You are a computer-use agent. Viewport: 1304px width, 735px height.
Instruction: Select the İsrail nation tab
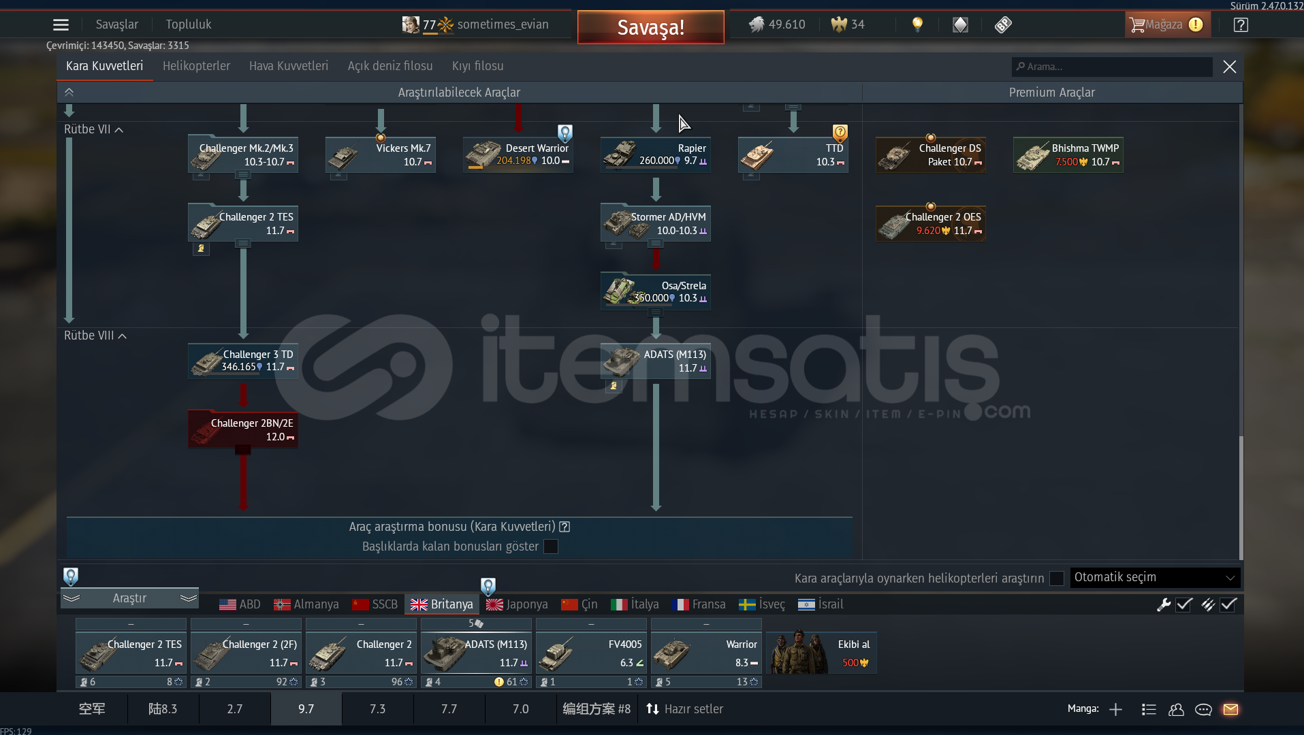click(821, 604)
